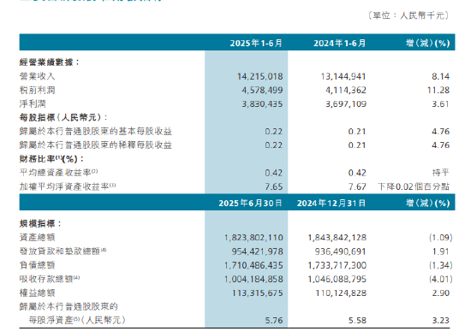
Task: Select value 936,490,691
Action: [341, 251]
